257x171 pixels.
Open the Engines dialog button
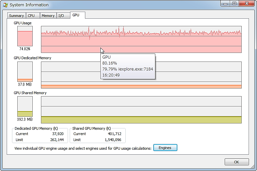coord(165,148)
